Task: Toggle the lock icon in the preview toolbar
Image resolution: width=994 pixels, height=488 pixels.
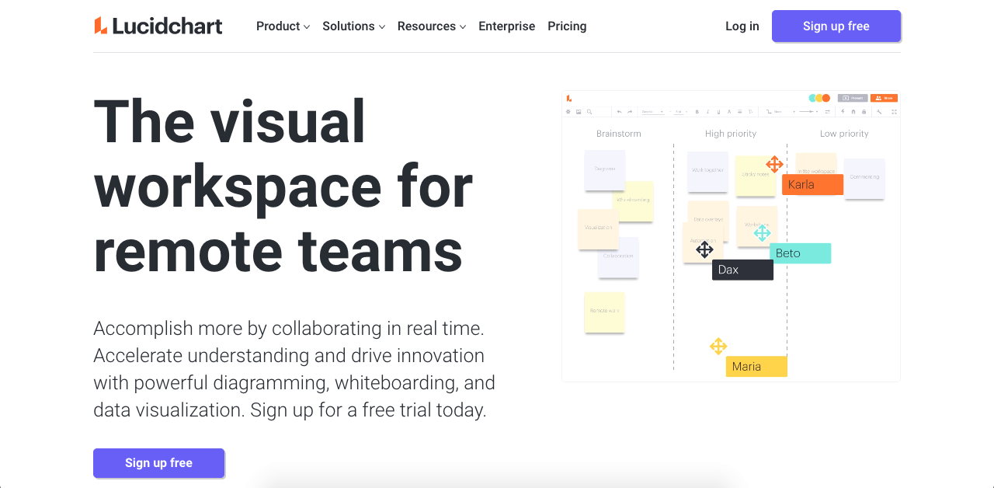Action: [864, 112]
